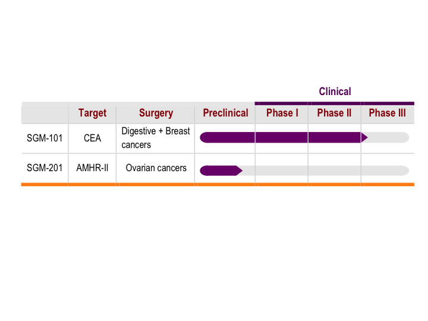Image resolution: width=428 pixels, height=321 pixels.
Task: Click the SGM-101 purple progress bar
Action: [x=284, y=137]
